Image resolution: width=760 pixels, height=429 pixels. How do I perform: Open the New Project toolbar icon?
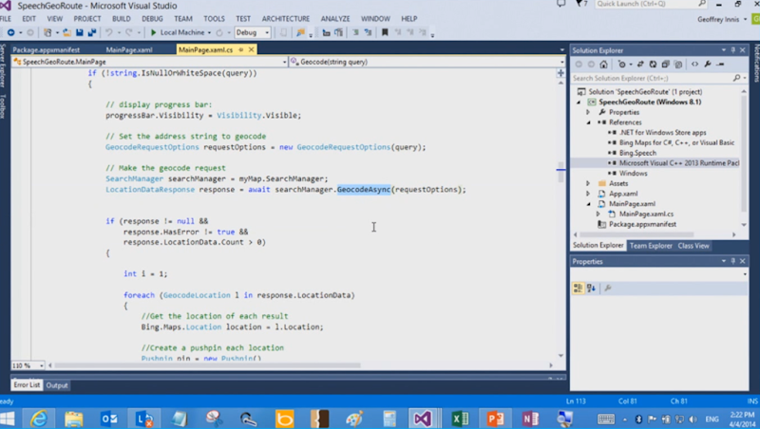tap(47, 32)
